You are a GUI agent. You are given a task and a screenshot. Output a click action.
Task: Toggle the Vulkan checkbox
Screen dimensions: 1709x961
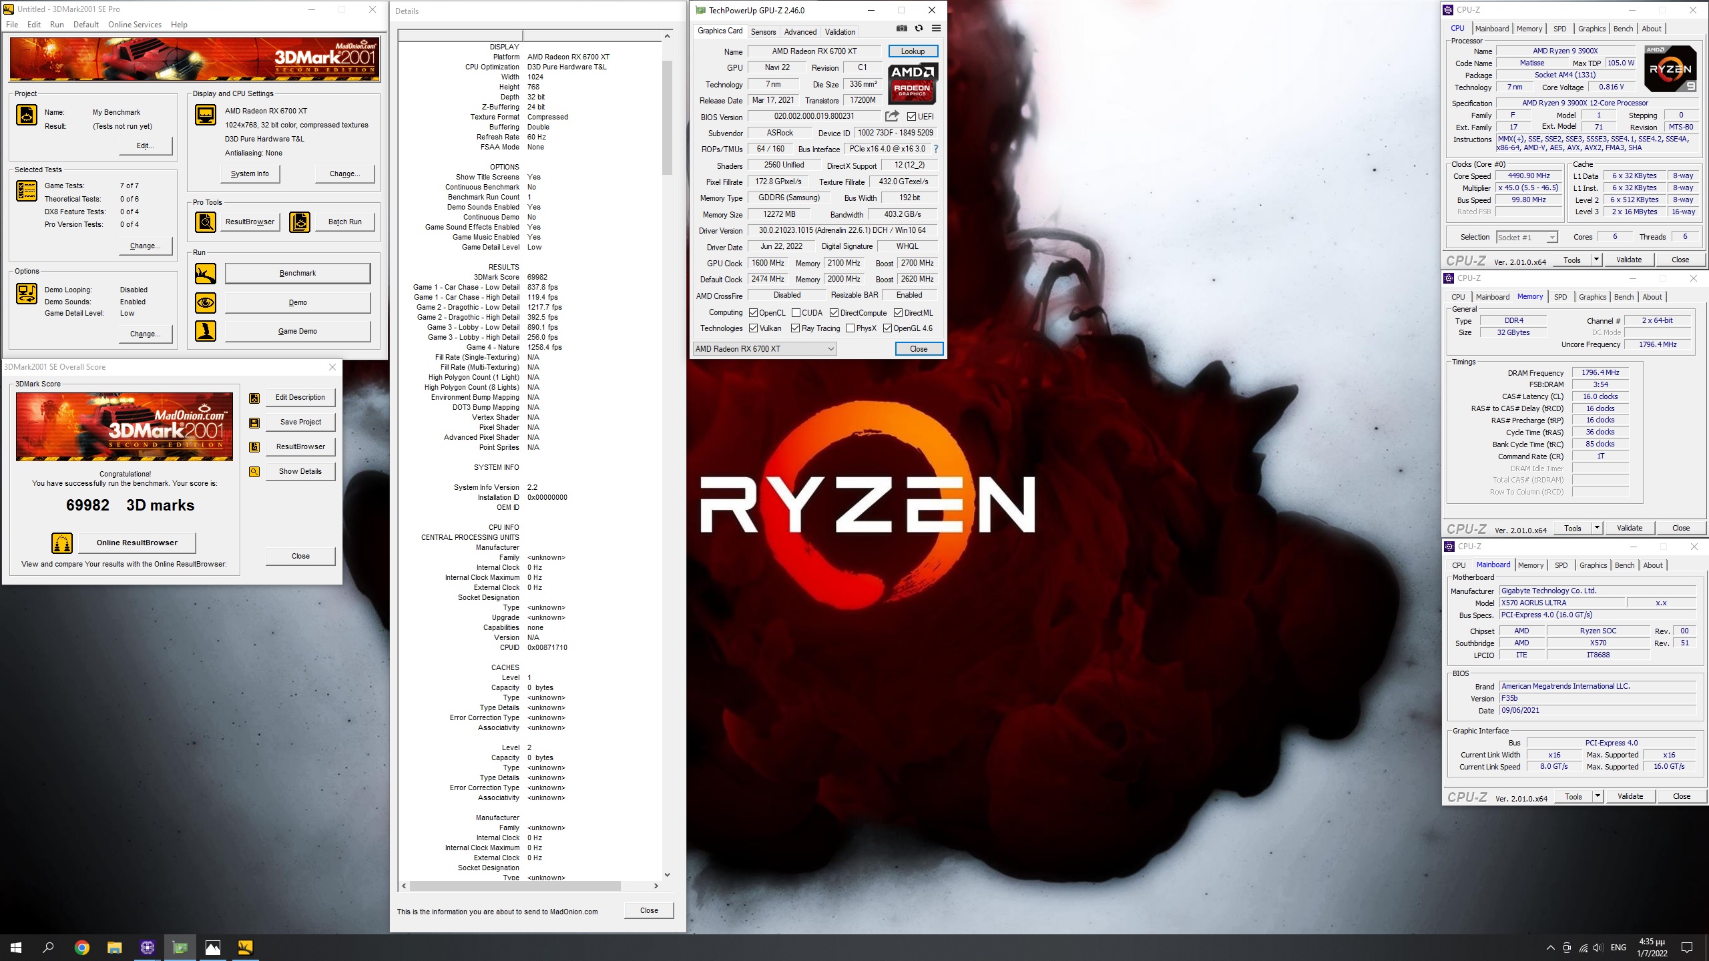coord(754,328)
